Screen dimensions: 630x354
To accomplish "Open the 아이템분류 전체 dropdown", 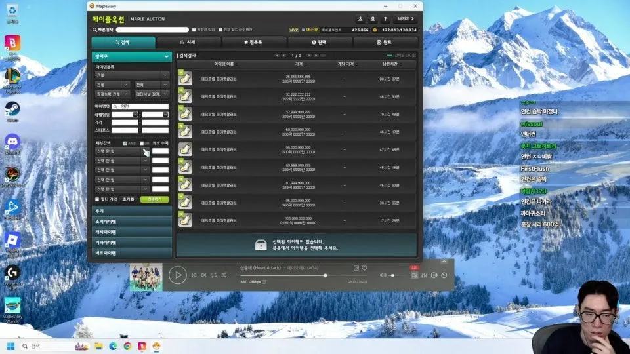I will [132, 75].
